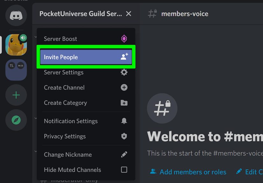Click the PocketUniverse Guild Server name header
Image resolution: width=263 pixels, height=183 pixels.
point(81,14)
